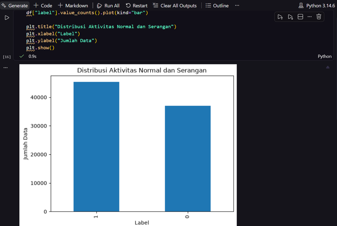Restart the notebook kernel

pos(137,6)
